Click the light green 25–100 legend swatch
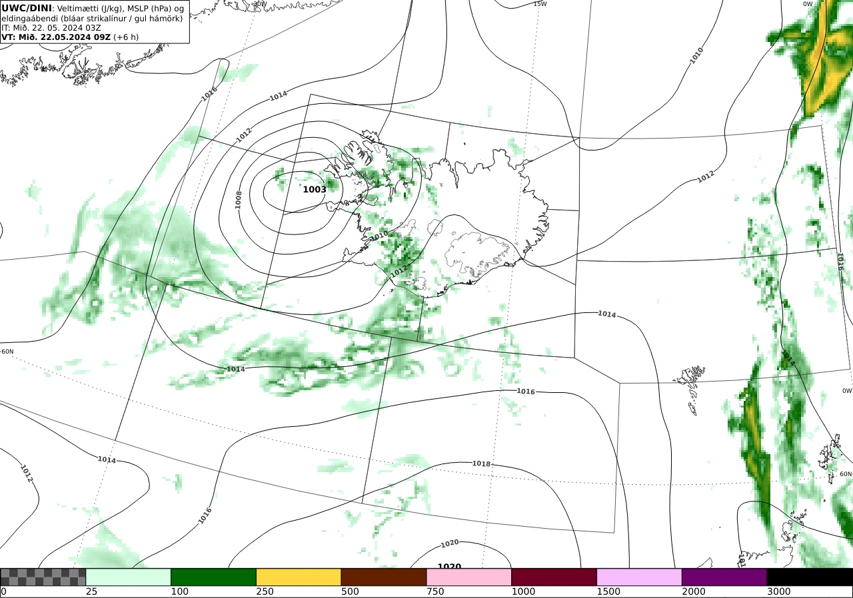 pos(129,577)
